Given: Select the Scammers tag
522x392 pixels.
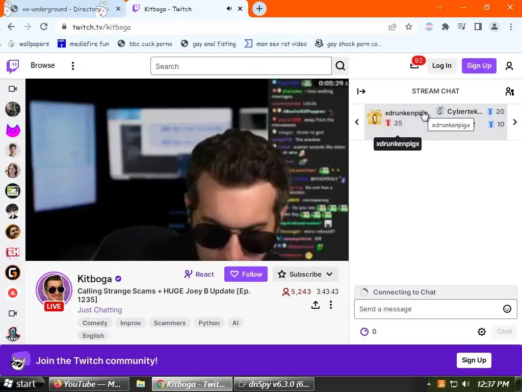Looking at the screenshot, I should 169,323.
